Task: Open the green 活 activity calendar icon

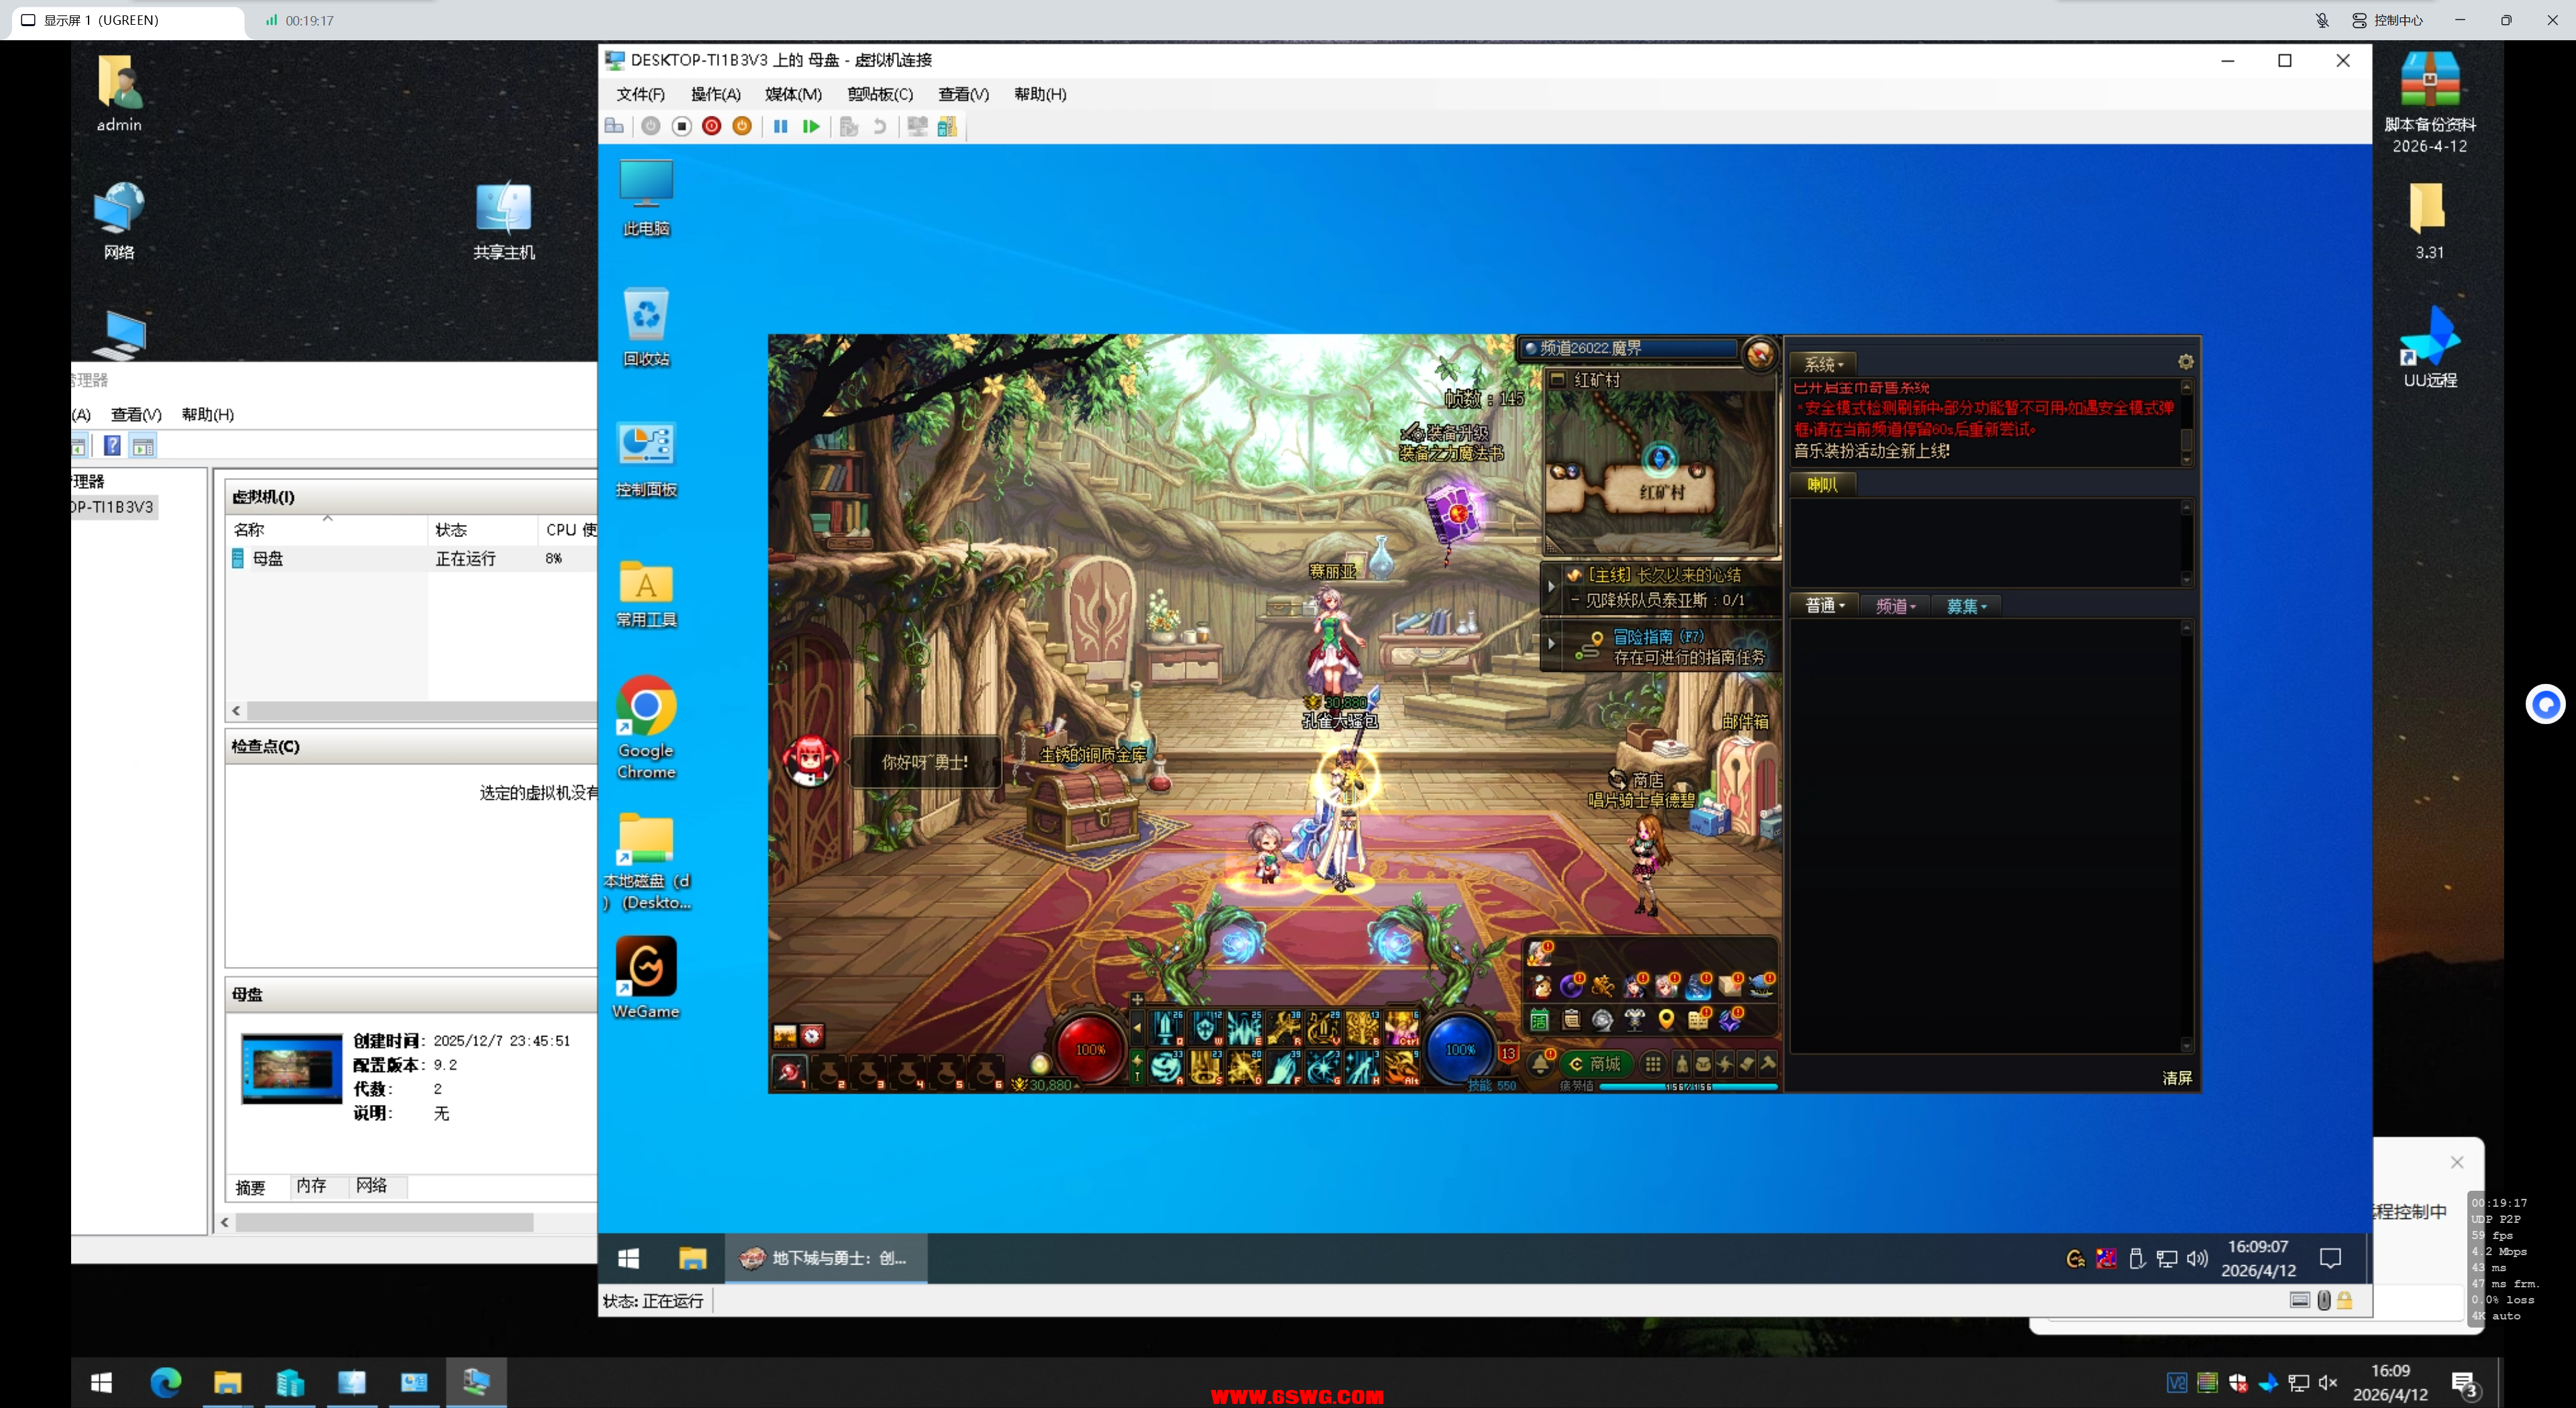Action: pyautogui.click(x=1539, y=1020)
